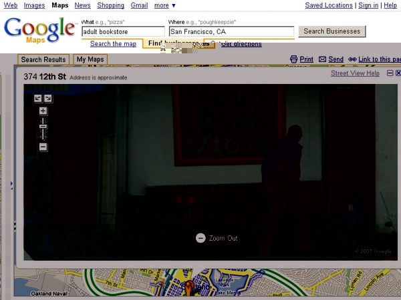Click Sign in

368,5
